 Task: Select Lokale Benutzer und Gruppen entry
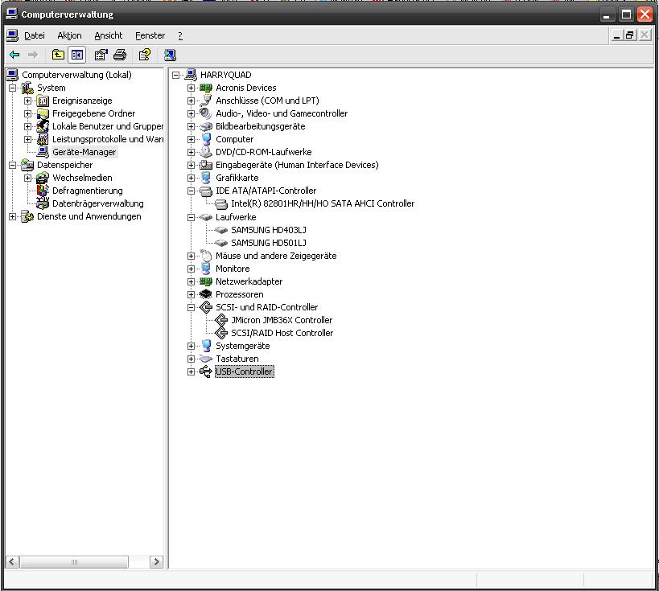108,126
